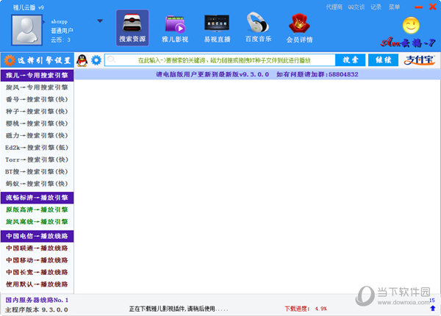Image resolution: width=441 pixels, height=316 pixels.
Task: Select 原版高清→播放引擎
Action: click(37, 209)
